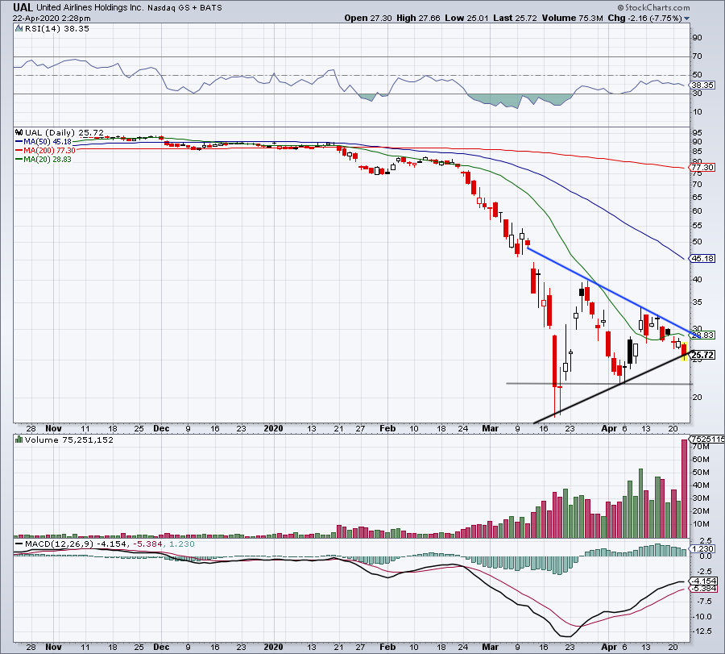Viewport: 725px width, 654px height.
Task: Click the Last 25.72 value in header
Action: tap(515, 18)
